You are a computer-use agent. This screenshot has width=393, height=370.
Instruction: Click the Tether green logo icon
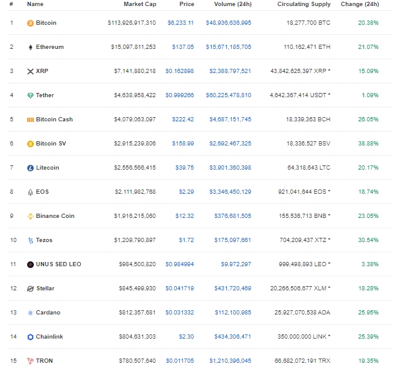30,95
